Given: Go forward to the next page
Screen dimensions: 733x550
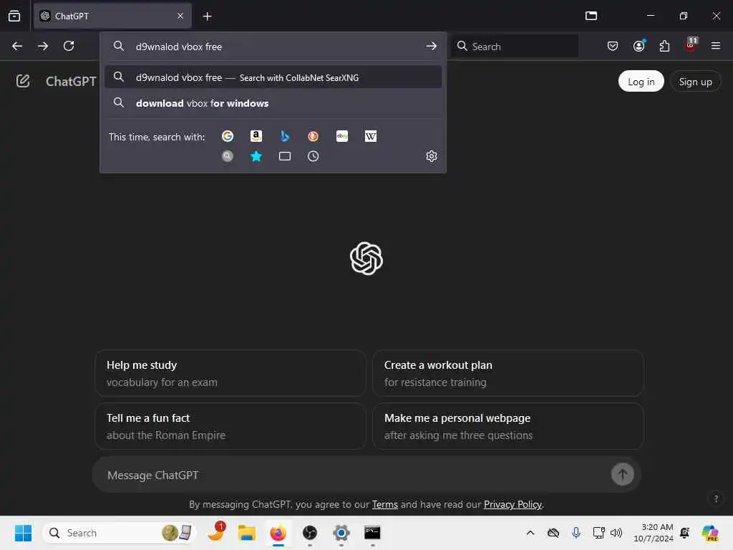Looking at the screenshot, I should 43,46.
